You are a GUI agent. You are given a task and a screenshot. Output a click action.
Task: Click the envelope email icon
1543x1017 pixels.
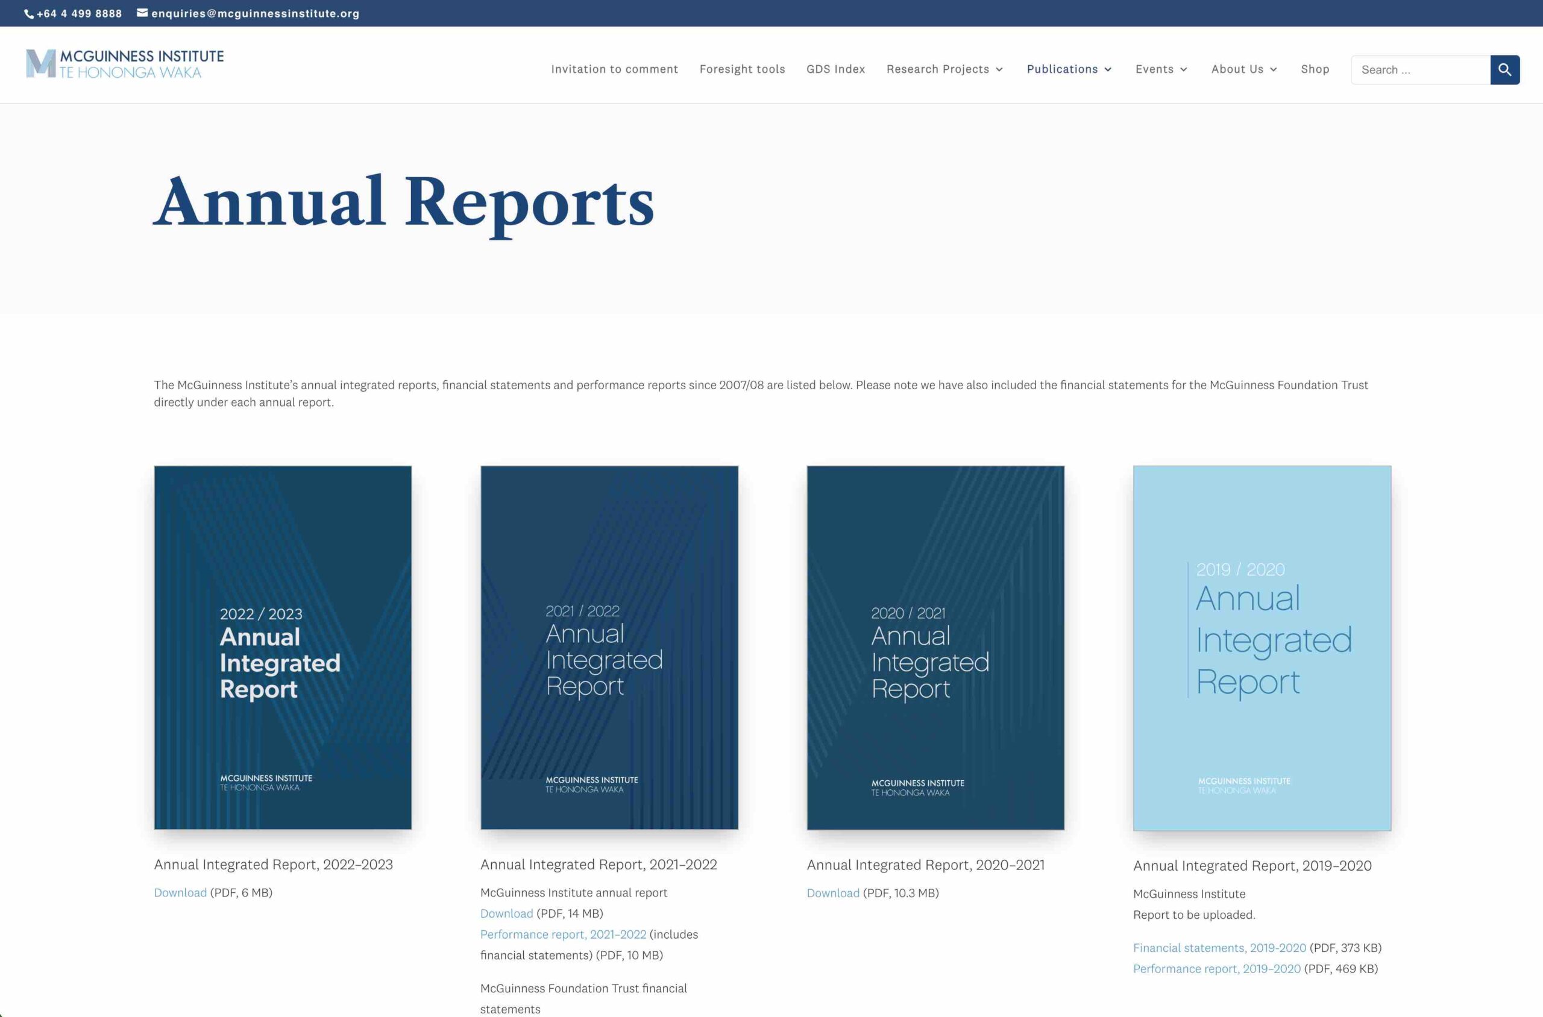pyautogui.click(x=142, y=13)
